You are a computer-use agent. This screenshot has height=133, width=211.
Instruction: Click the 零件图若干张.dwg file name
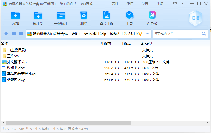(x=21, y=74)
